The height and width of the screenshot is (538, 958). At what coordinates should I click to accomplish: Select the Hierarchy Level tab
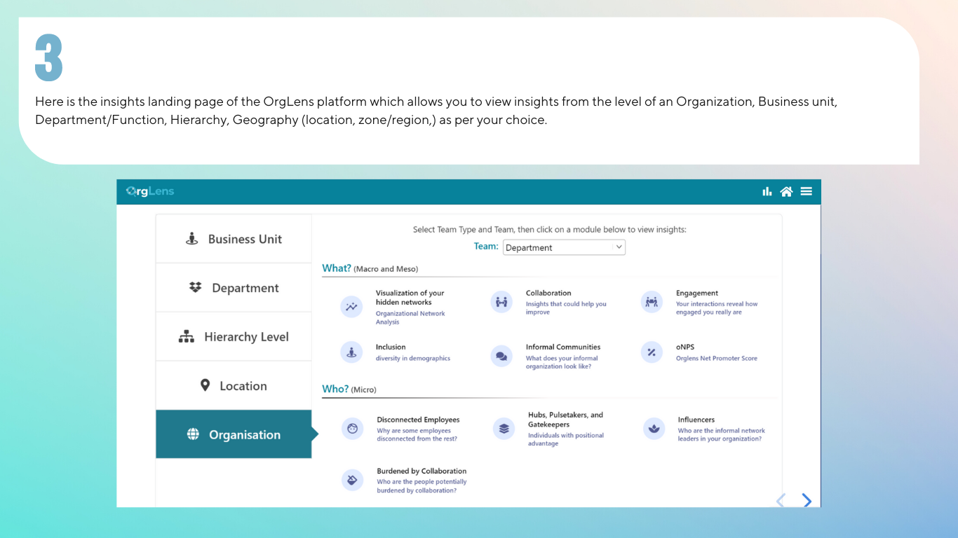[x=234, y=337]
